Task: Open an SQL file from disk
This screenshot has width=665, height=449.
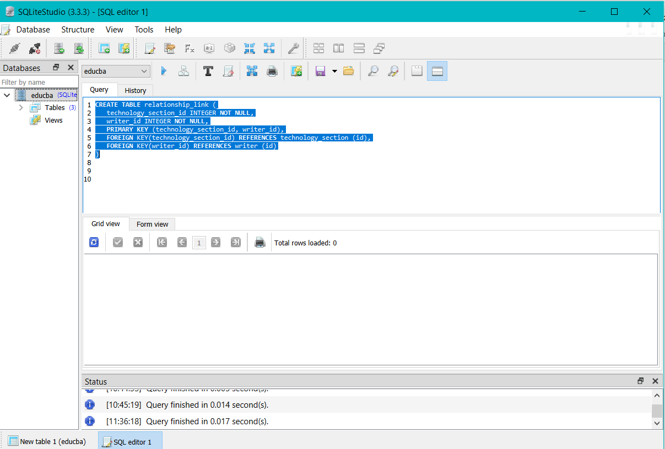Action: [348, 70]
